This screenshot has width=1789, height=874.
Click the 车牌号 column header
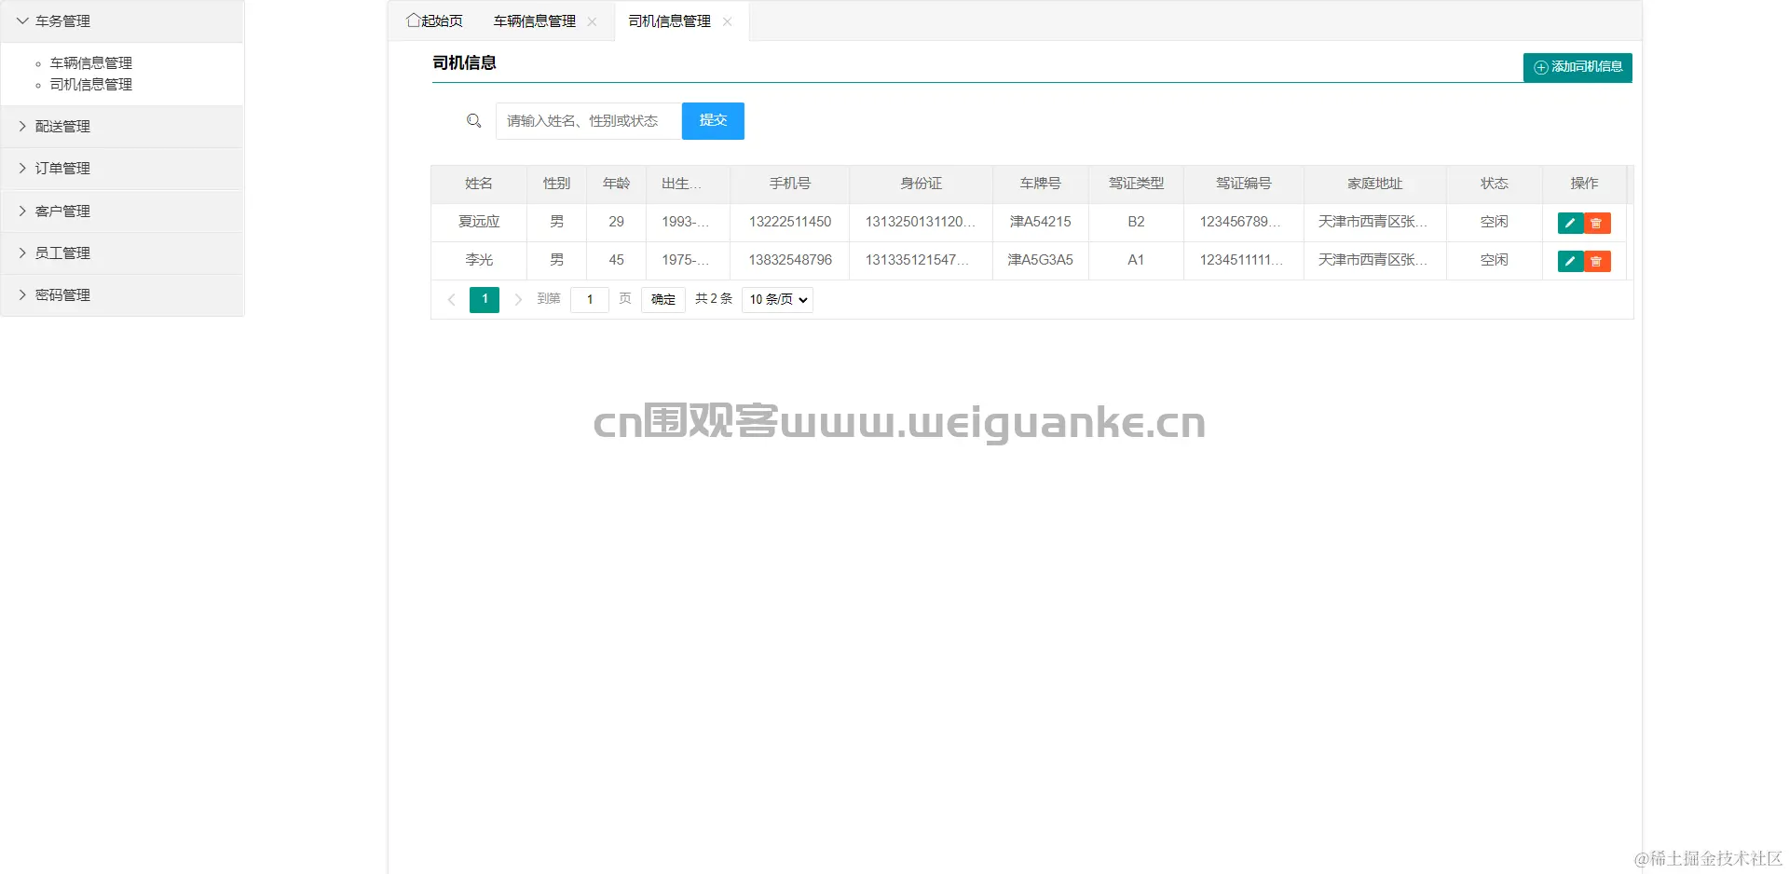tap(1040, 184)
